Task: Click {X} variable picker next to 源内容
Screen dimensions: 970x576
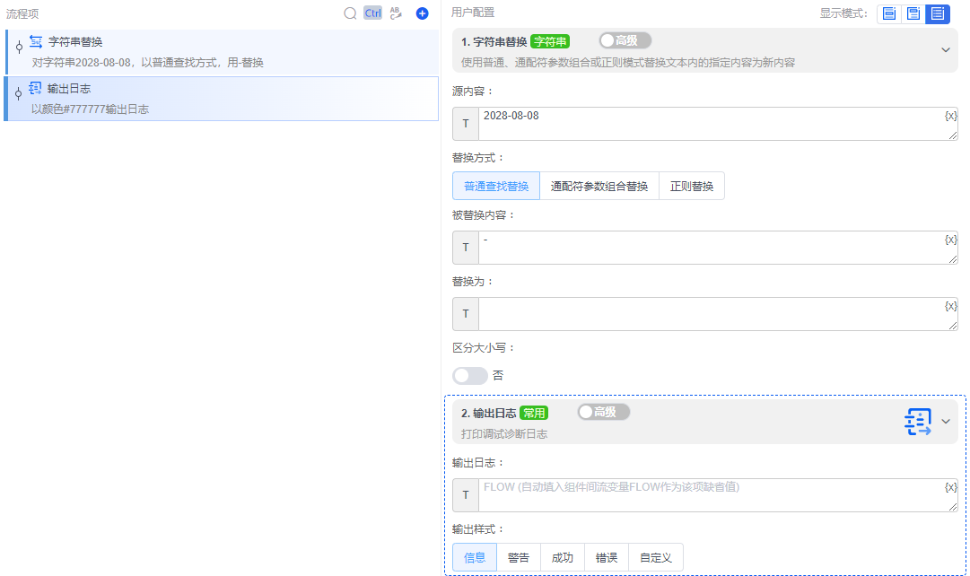Action: [x=951, y=115]
